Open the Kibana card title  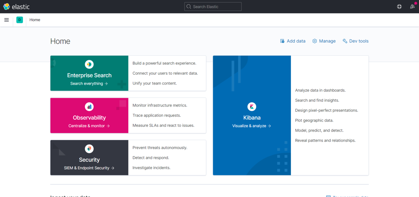coord(252,118)
